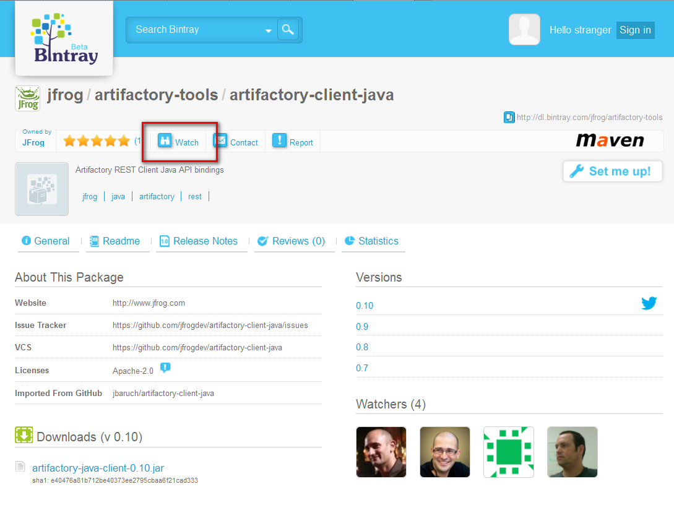The height and width of the screenshot is (505, 674).
Task: Click the license info speech bubble icon
Action: click(x=165, y=368)
